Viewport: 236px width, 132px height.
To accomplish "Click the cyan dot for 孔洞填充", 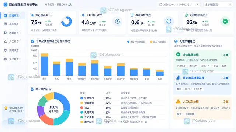I will (81, 113).
